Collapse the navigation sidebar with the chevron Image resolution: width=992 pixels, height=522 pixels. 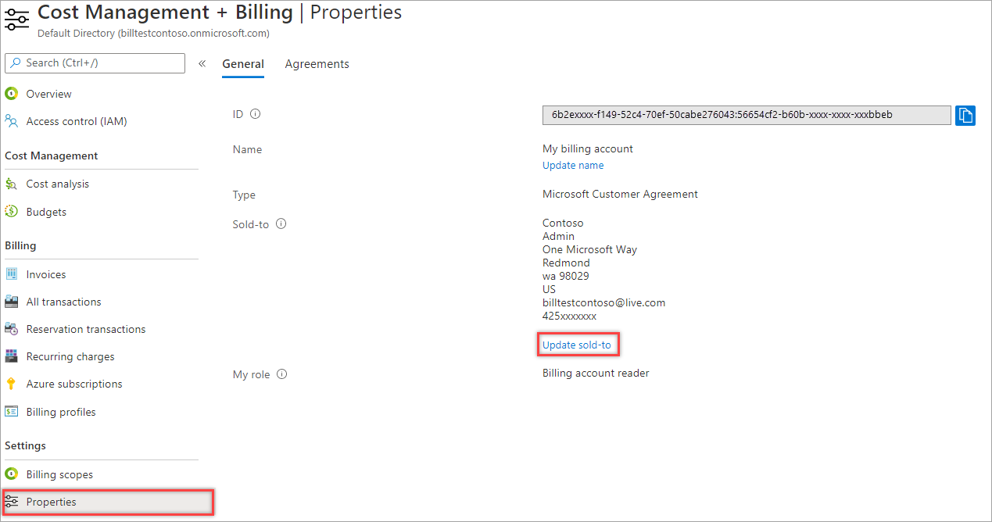point(202,63)
